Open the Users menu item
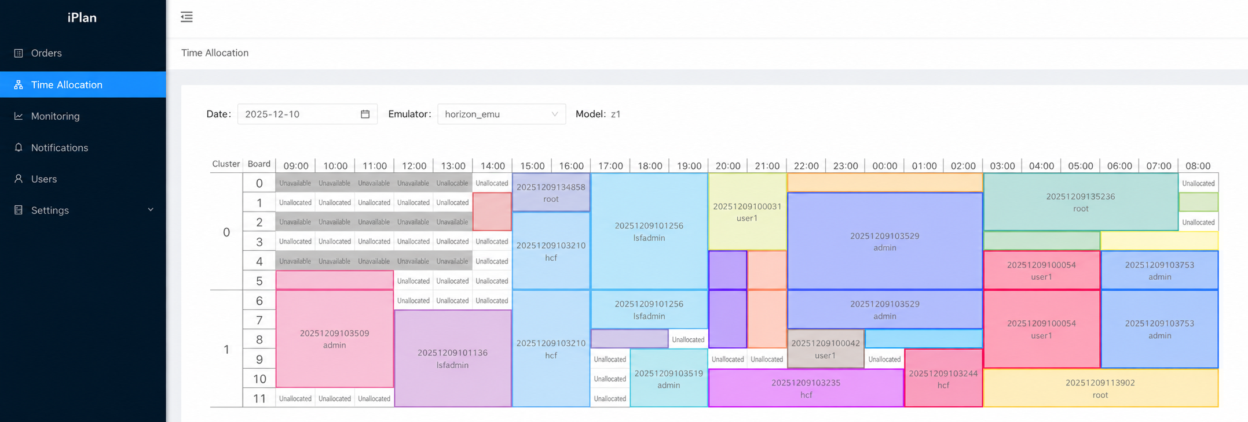Viewport: 1248px width, 422px height. coord(83,179)
